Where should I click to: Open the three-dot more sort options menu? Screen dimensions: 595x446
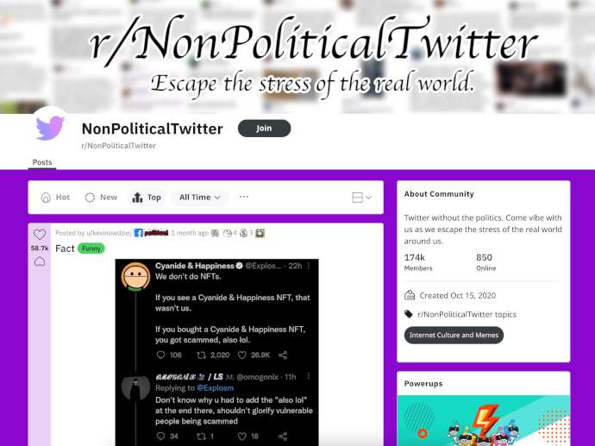click(244, 197)
